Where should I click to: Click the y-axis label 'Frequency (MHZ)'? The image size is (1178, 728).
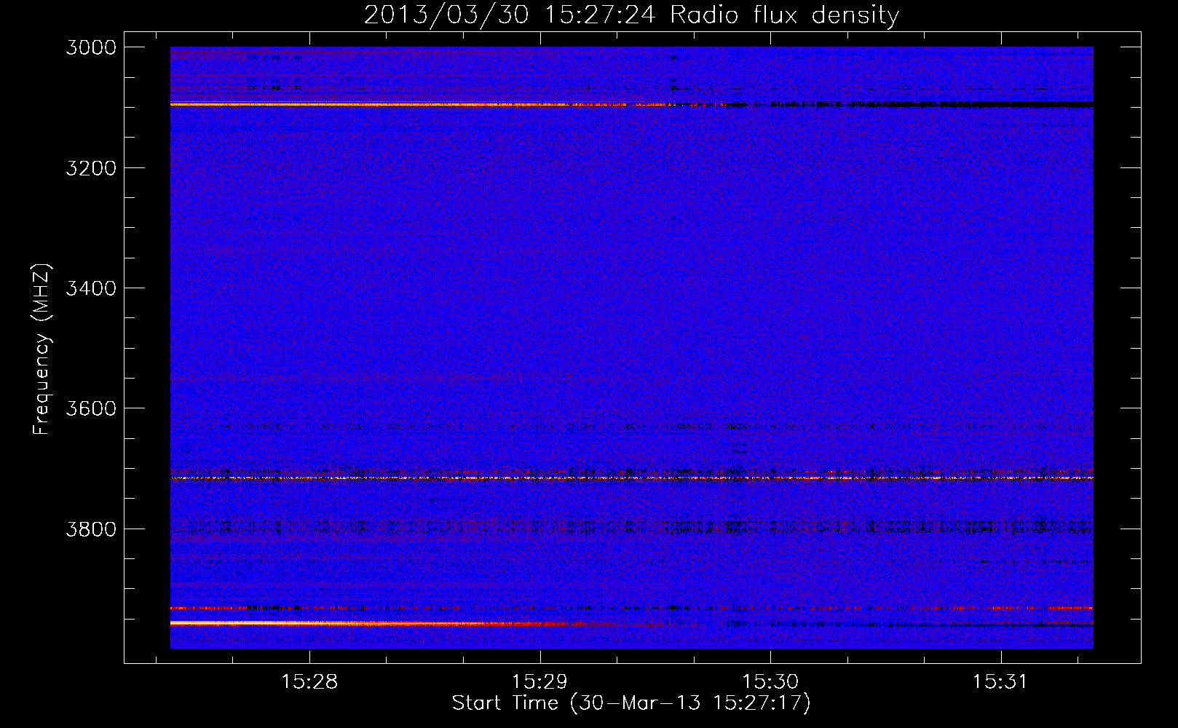41,349
